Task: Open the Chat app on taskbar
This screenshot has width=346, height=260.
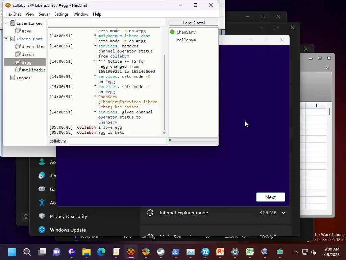Action: pos(57,252)
